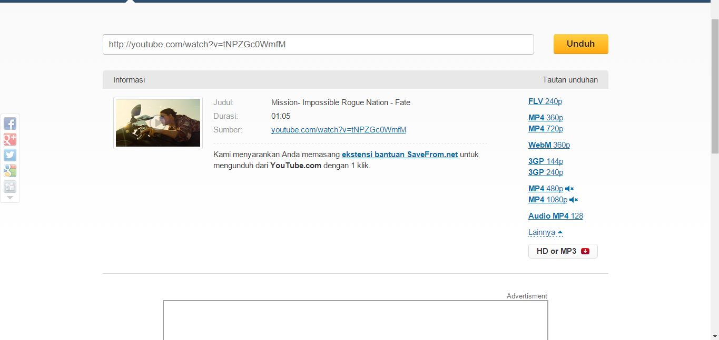Share on Google+ from the side bar

tap(10, 139)
